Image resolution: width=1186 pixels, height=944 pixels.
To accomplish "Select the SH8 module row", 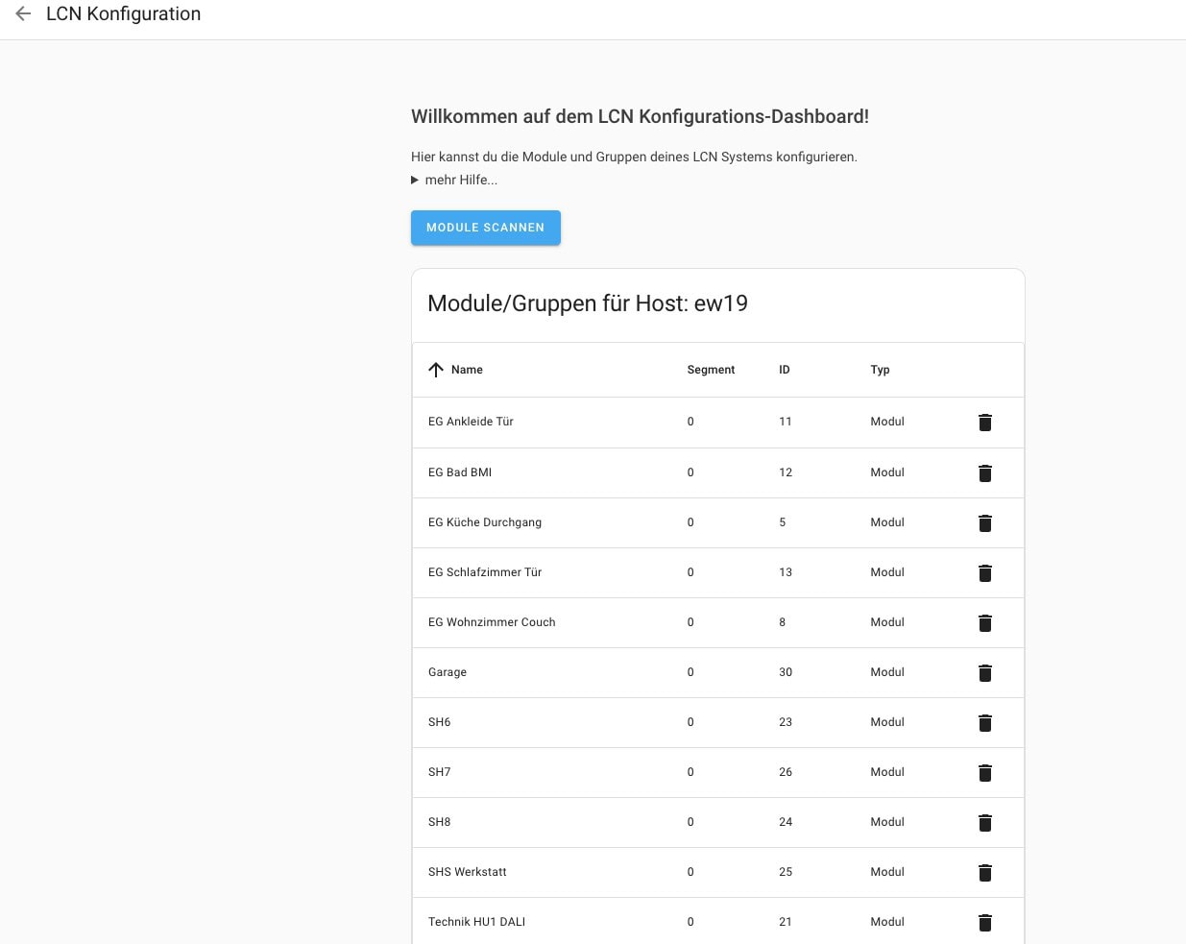I will pyautogui.click(x=440, y=822).
